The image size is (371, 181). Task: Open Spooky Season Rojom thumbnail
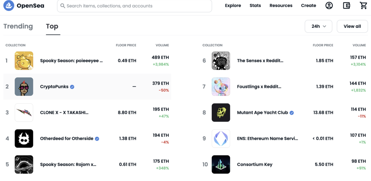tap(24, 164)
